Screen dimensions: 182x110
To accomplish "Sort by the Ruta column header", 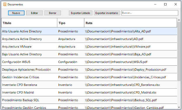I will 130,23.
